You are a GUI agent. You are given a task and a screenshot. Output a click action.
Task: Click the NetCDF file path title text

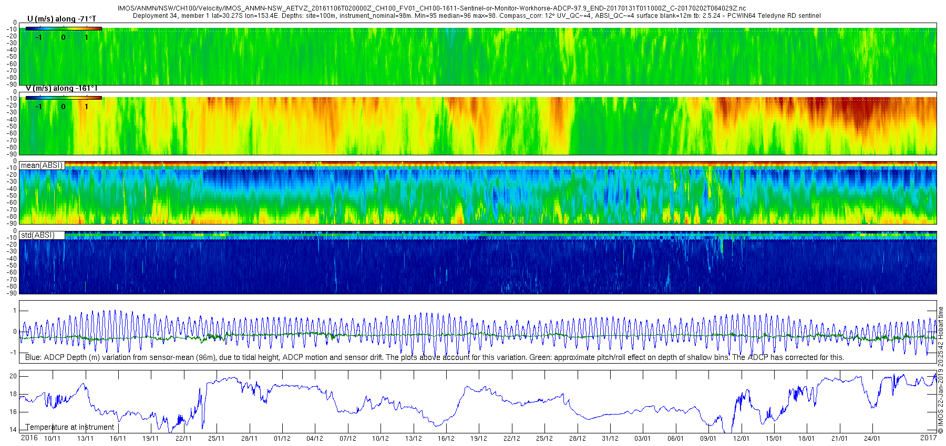[x=431, y=9]
